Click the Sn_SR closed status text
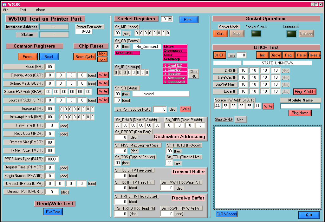 tap(161, 94)
